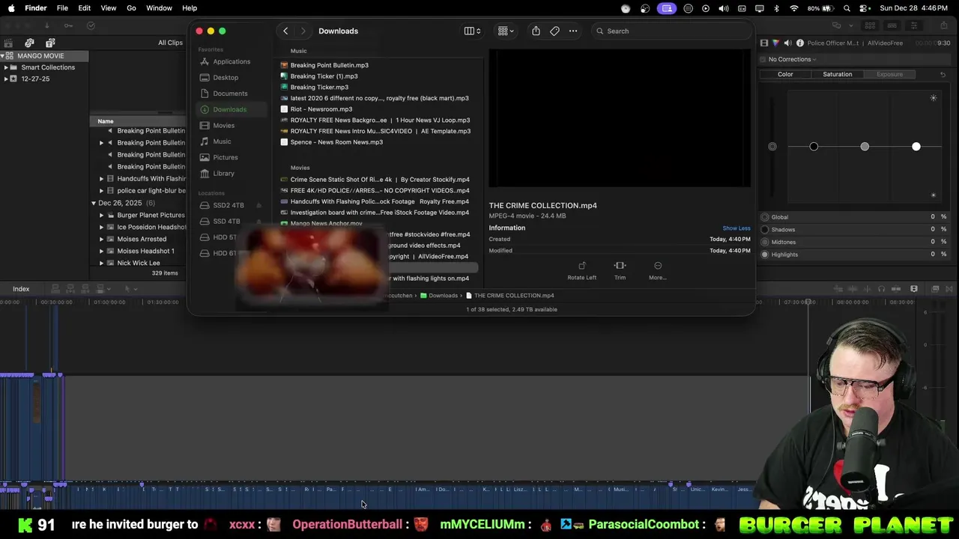Switch to Color tab in inspector

(x=785, y=74)
